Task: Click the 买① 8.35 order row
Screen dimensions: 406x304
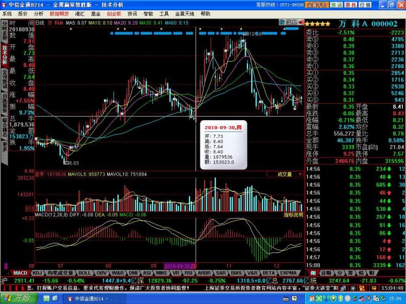Action: point(355,73)
